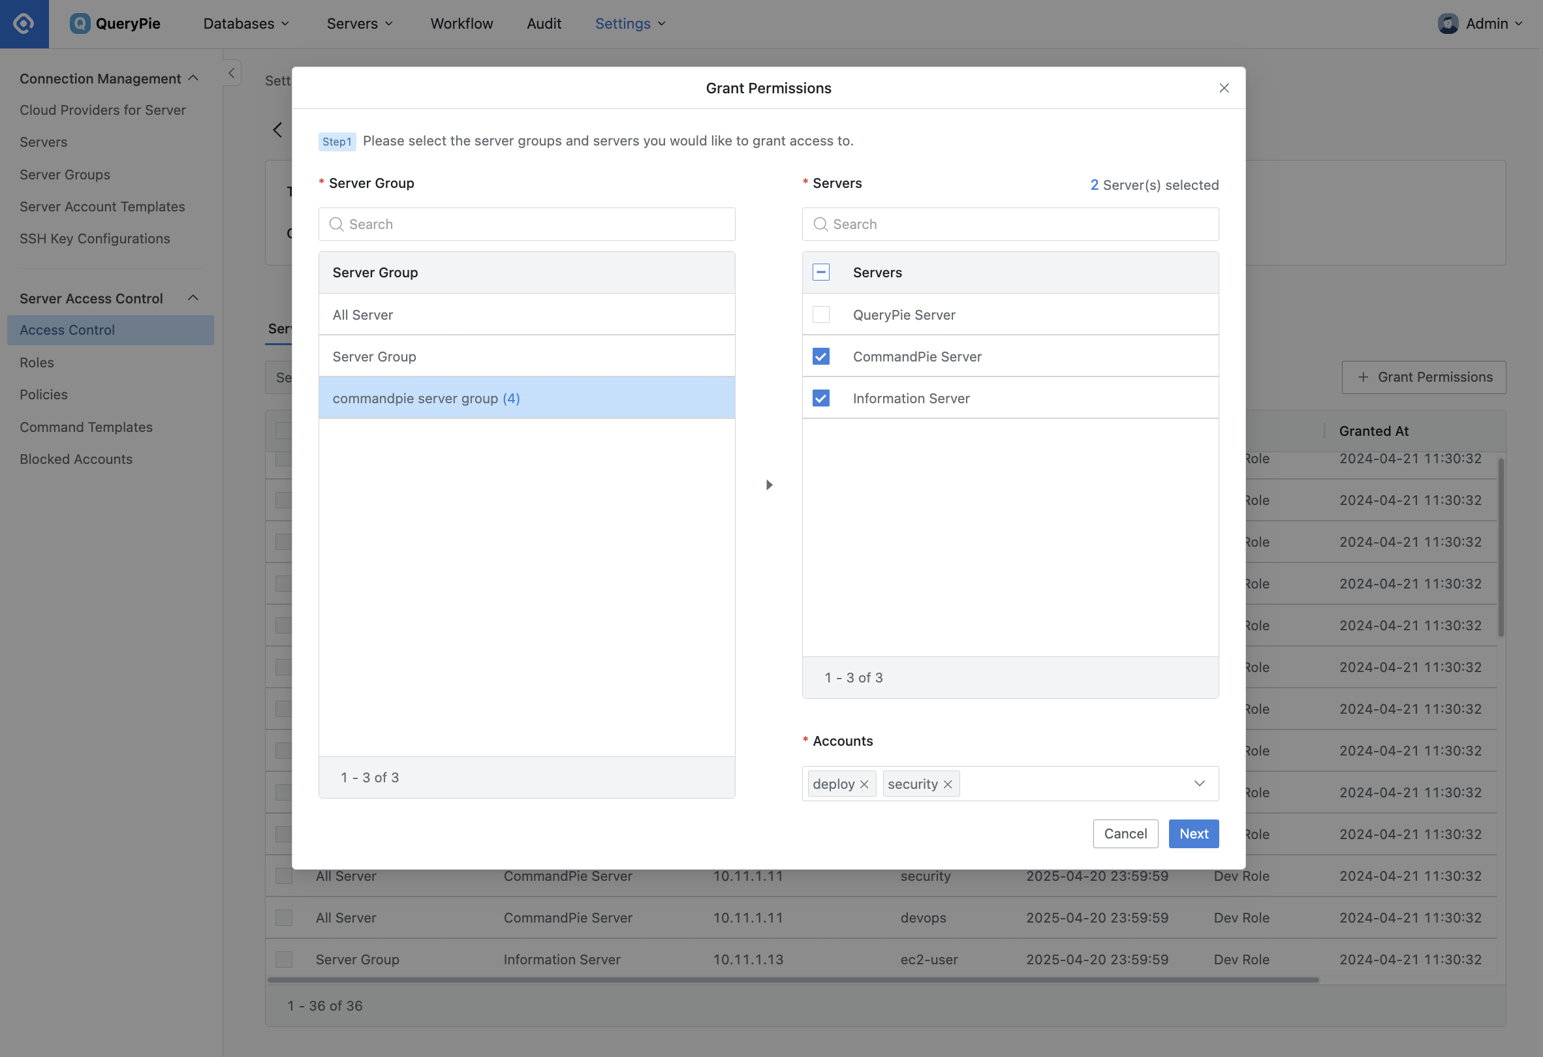Viewport: 1543px width, 1057px height.
Task: Open Servers in the sidebar
Action: coord(43,142)
